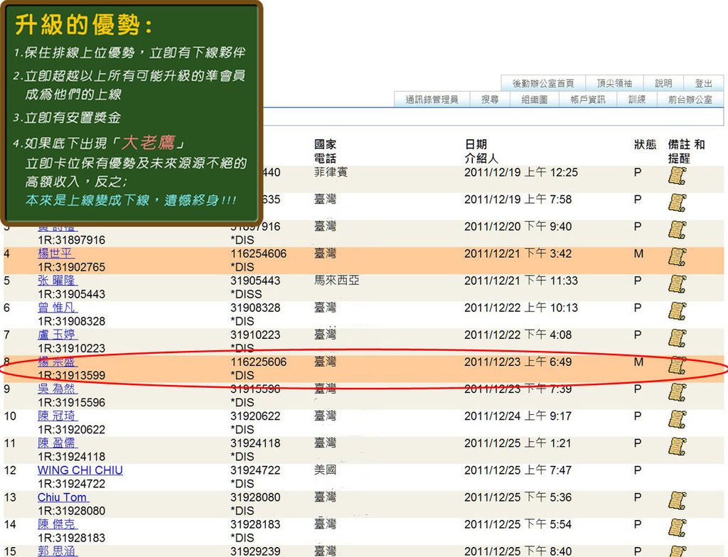Switch to the 通訊錄管理員 tab
This screenshot has width=728, height=557.
[x=432, y=99]
